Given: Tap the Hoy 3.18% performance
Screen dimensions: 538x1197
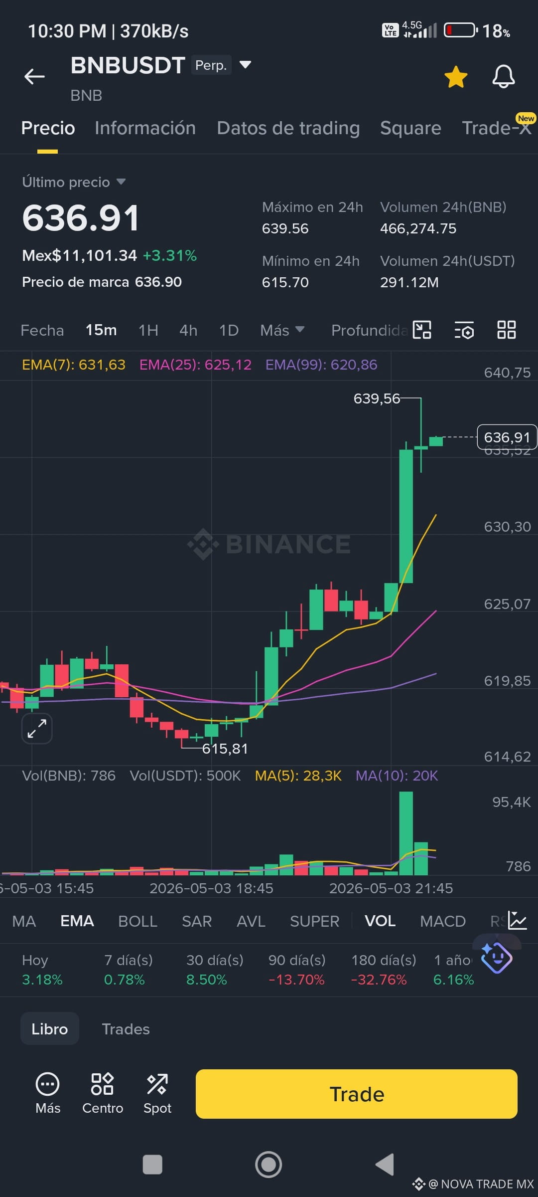Looking at the screenshot, I should coord(42,970).
